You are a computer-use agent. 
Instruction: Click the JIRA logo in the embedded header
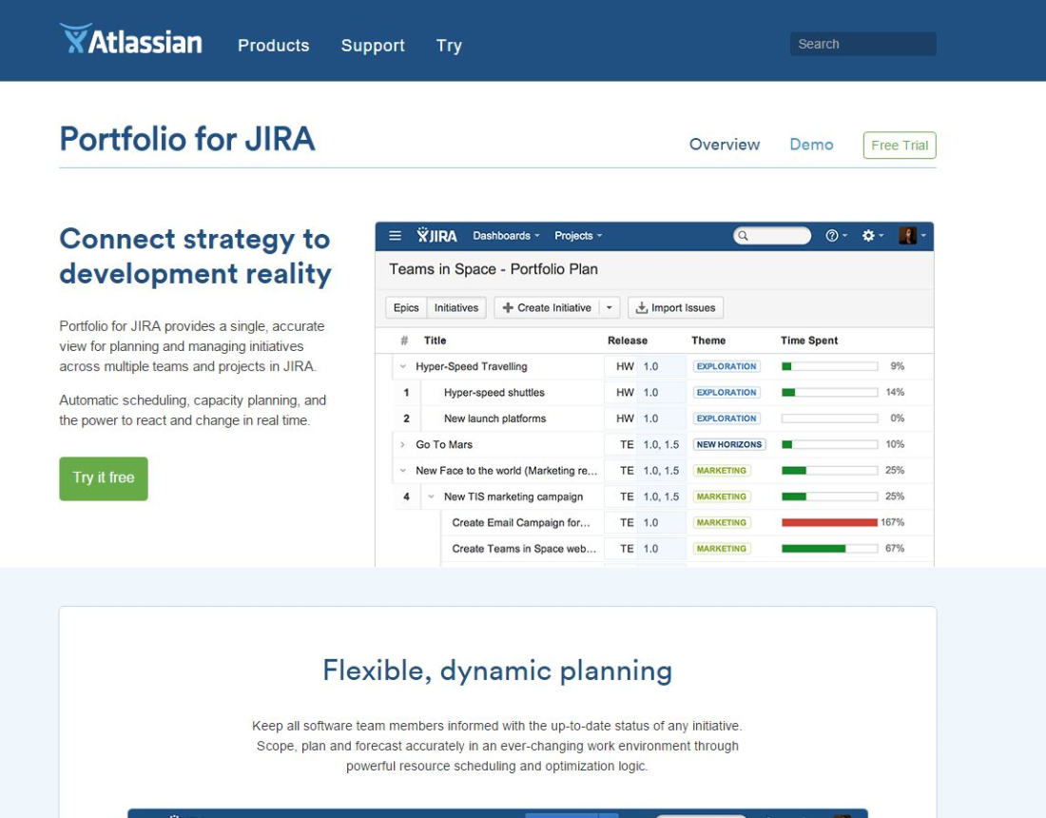(437, 236)
